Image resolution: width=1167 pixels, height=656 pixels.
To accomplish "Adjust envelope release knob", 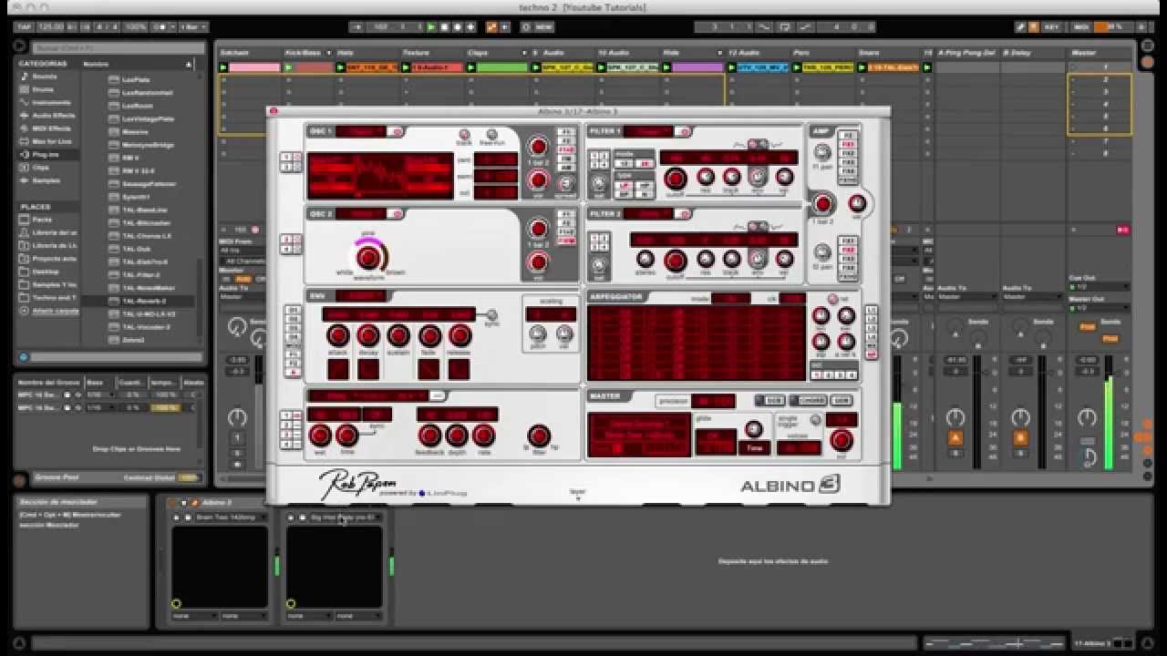I will coord(460,336).
